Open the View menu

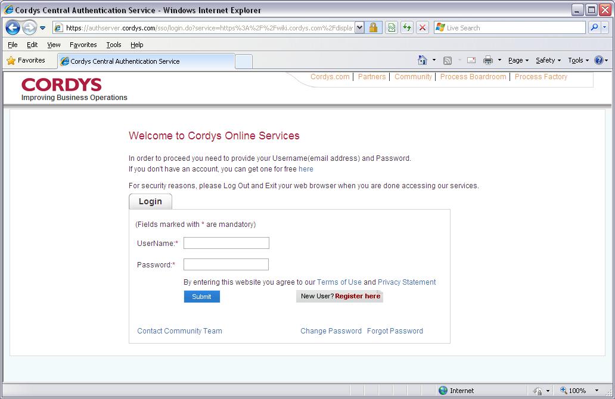pyautogui.click(x=54, y=45)
